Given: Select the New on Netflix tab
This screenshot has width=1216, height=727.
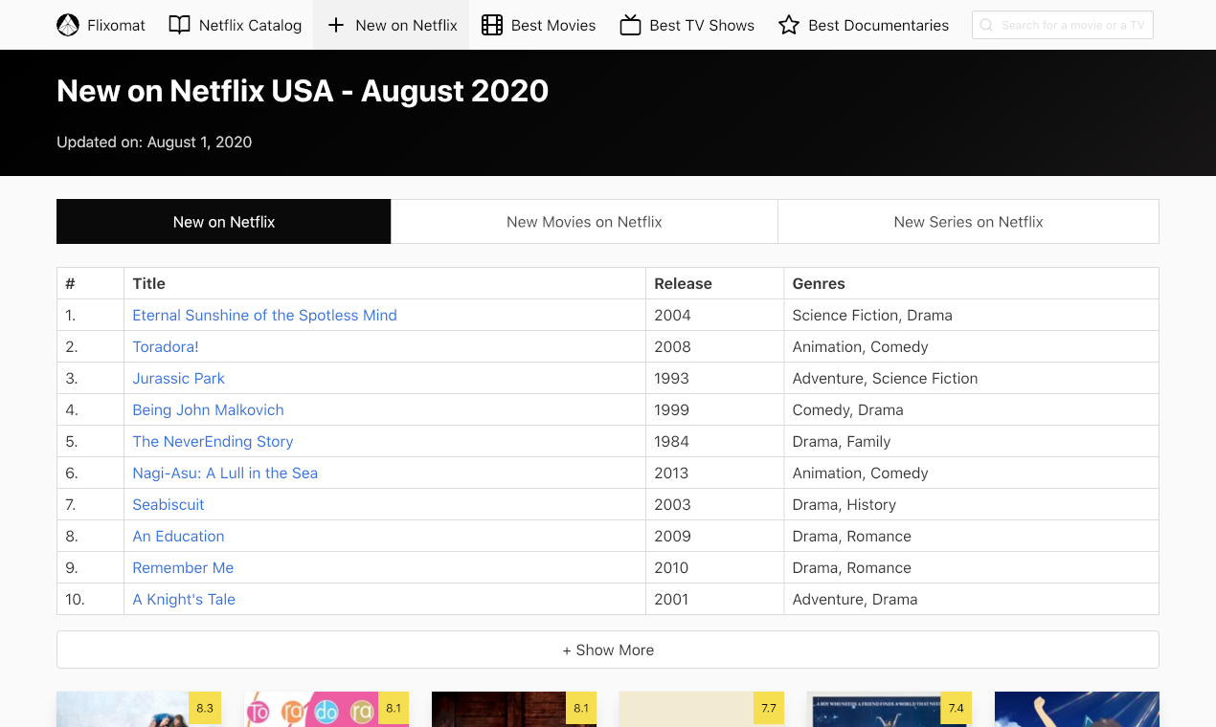Looking at the screenshot, I should [224, 221].
